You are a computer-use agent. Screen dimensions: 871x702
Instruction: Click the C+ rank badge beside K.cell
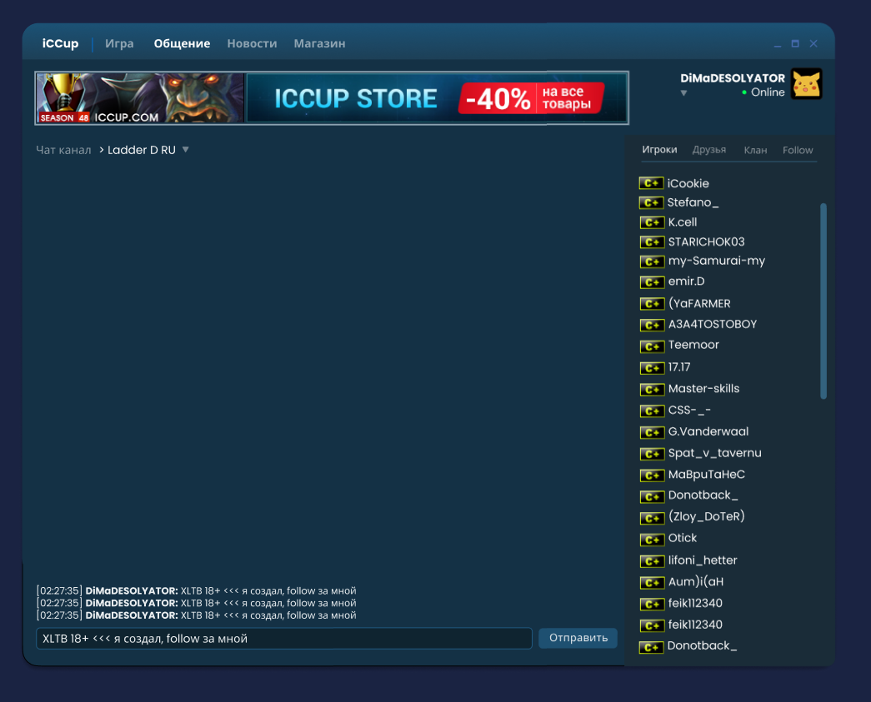652,222
